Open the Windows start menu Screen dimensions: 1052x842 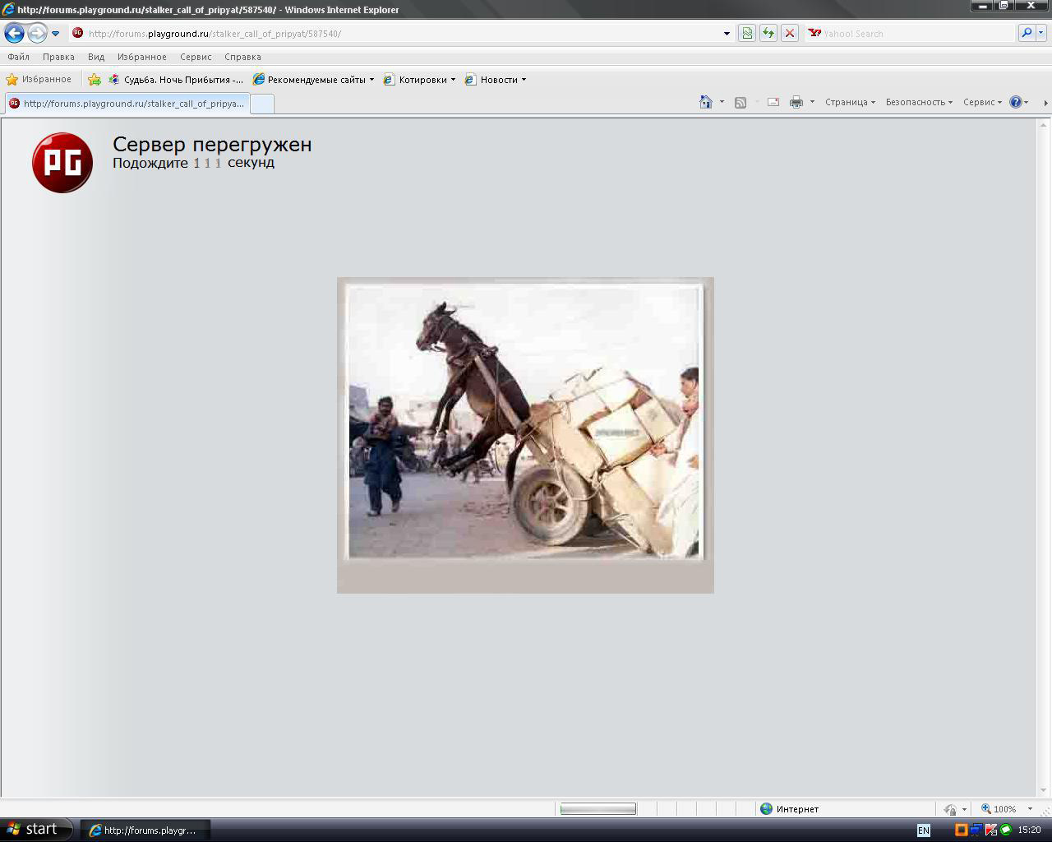[x=36, y=829]
